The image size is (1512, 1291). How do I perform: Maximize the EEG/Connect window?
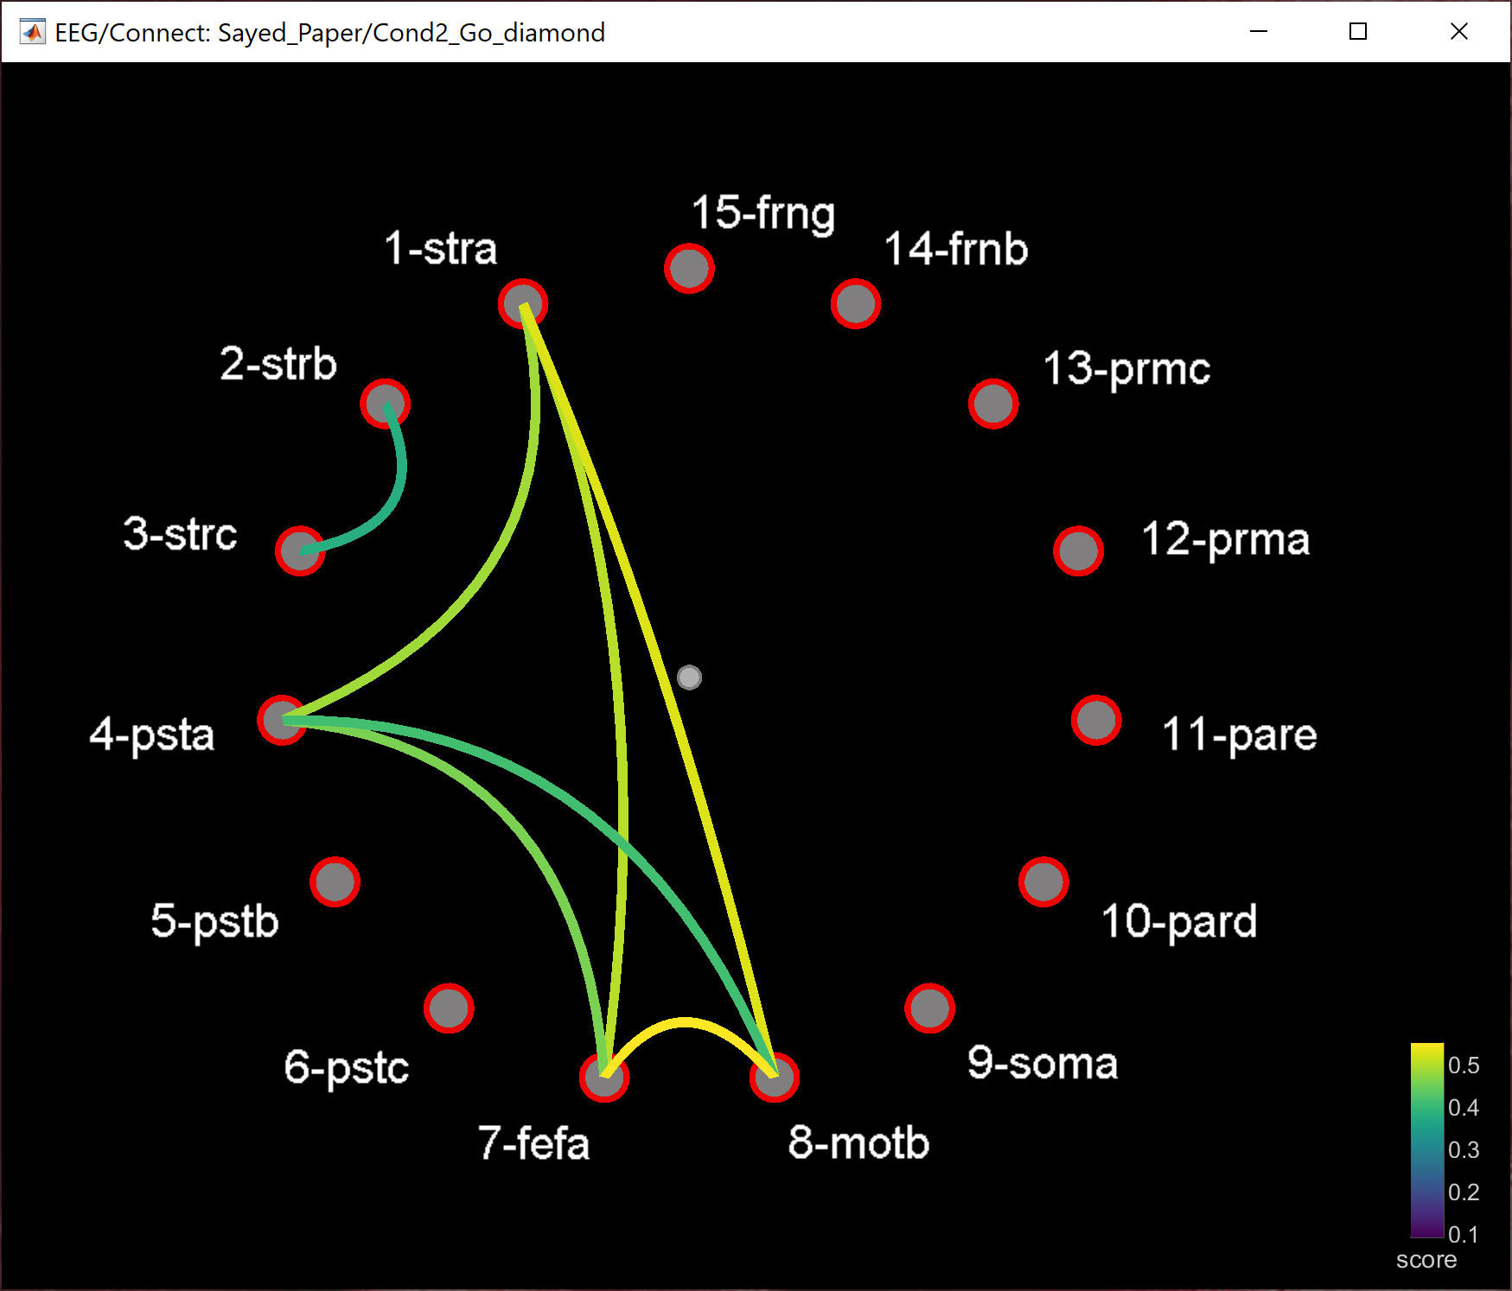click(1358, 32)
